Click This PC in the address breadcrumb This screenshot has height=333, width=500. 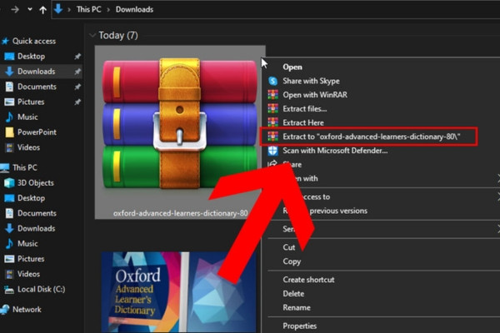coord(88,9)
